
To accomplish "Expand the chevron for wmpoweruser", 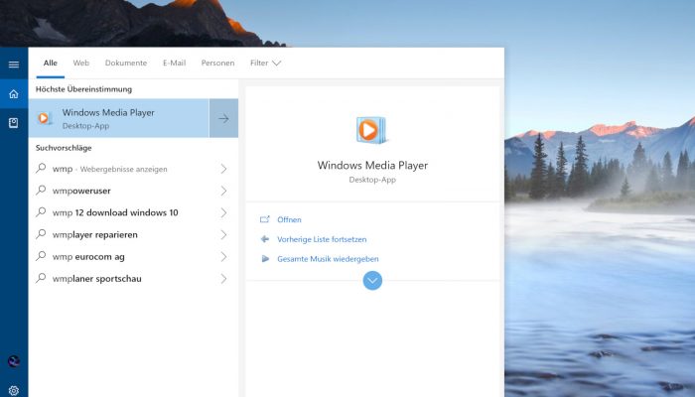I will (x=223, y=191).
